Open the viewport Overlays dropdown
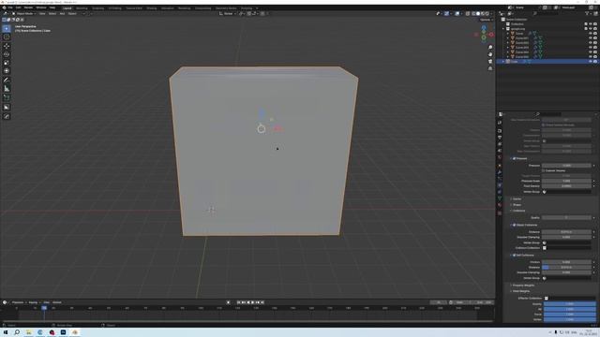The width and height of the screenshot is (600, 337). [461, 14]
